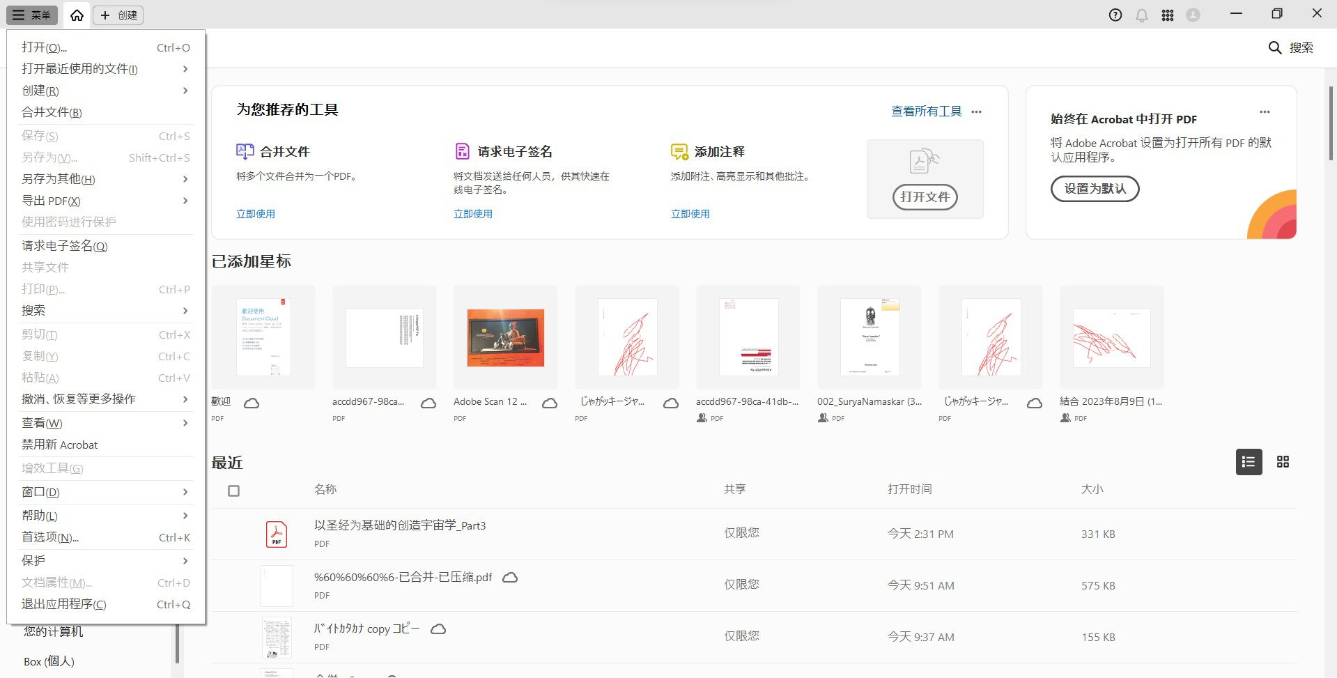Click the 设置为默认 button
1337x678 pixels.
tap(1094, 189)
